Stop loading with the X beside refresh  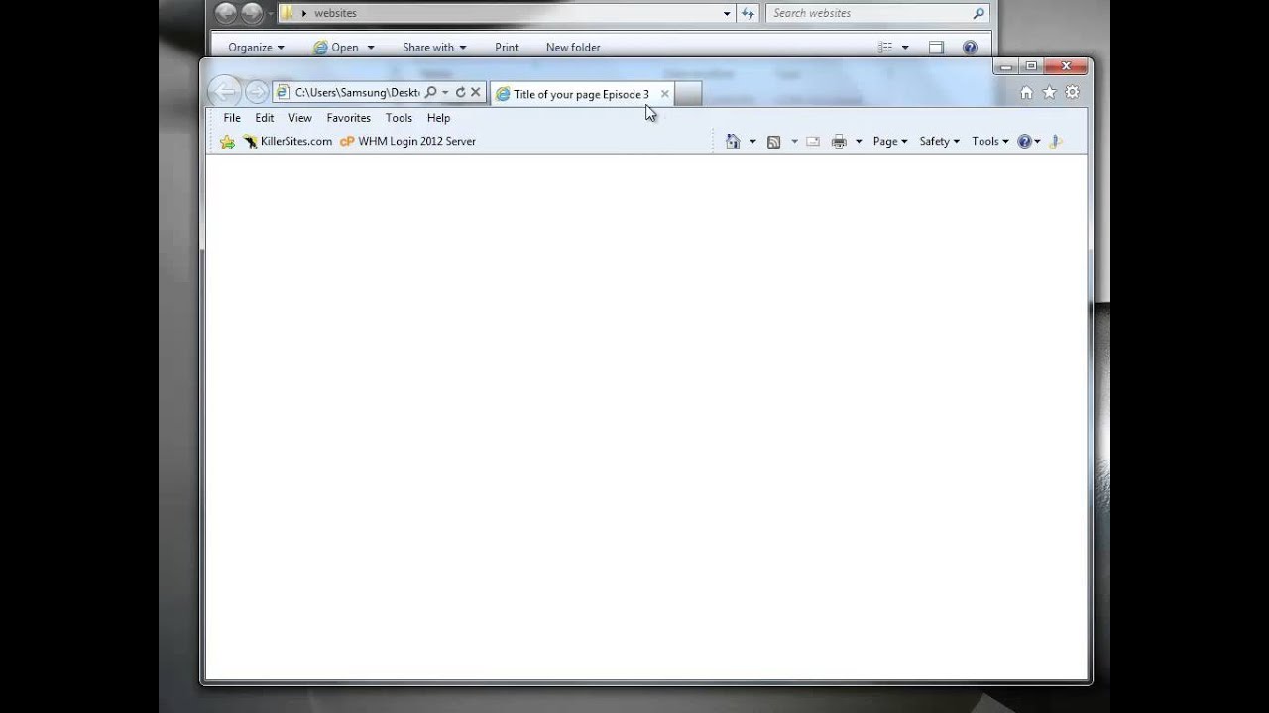475,92
